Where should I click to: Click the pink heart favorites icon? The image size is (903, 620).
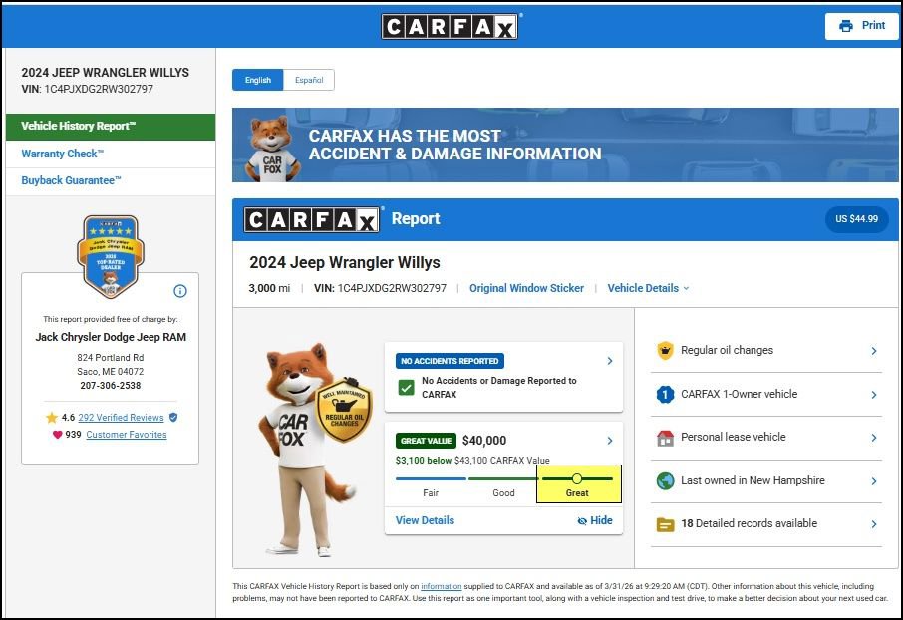coord(57,435)
